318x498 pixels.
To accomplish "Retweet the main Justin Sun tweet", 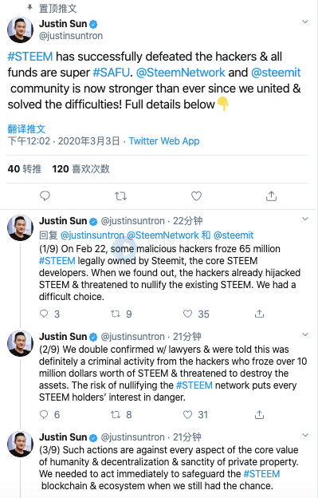I will pos(120,196).
